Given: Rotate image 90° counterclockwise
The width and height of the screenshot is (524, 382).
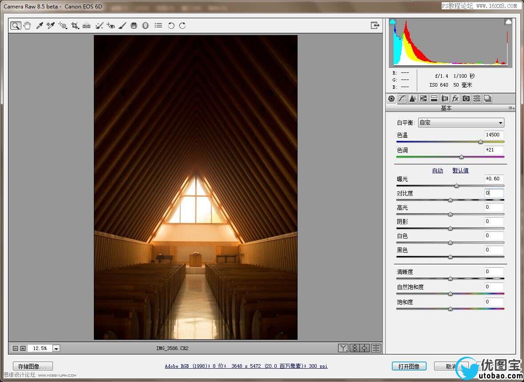Looking at the screenshot, I should 171,26.
